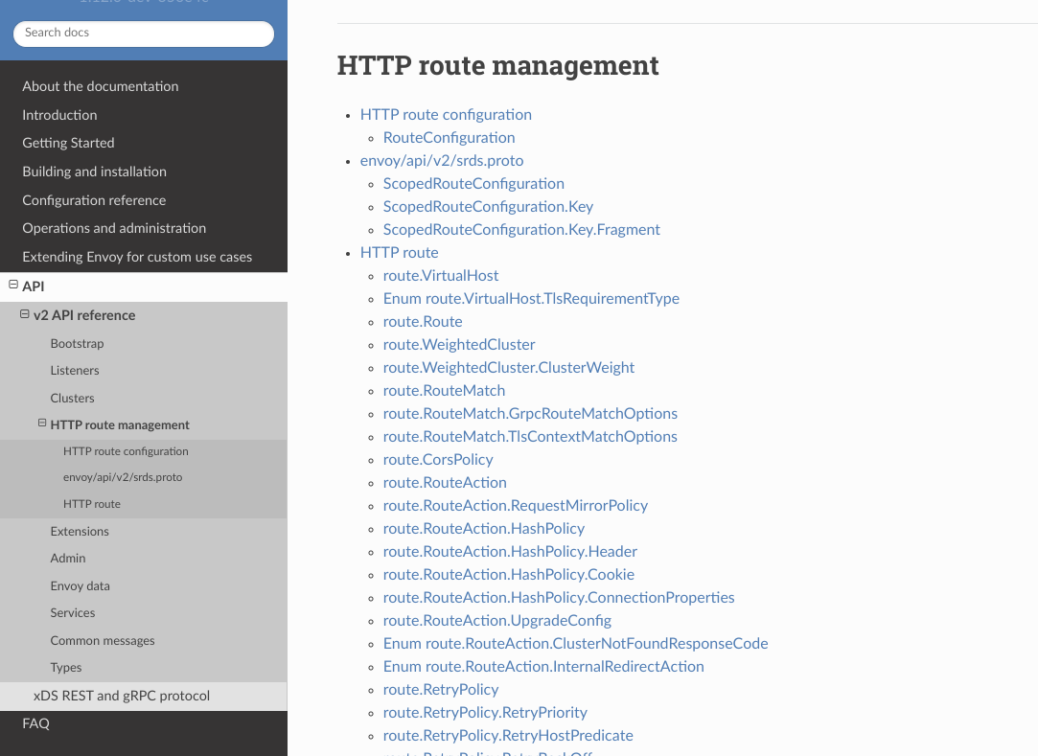Click the Search docs input field
Screen dimensions: 1038x756
coord(144,33)
